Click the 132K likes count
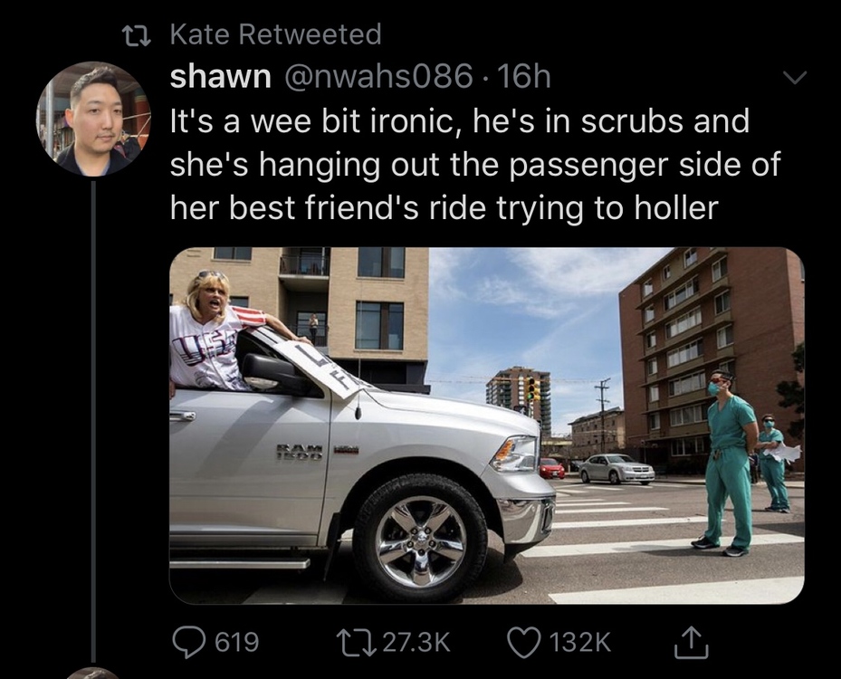The image size is (841, 679). coord(580,642)
